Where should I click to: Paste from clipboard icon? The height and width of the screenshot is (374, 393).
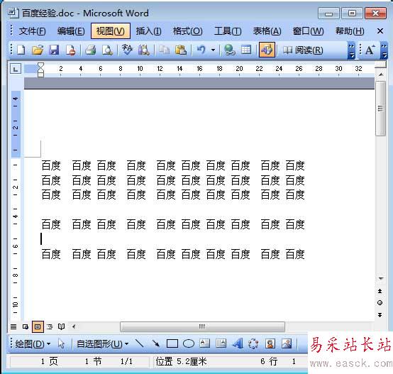181,50
